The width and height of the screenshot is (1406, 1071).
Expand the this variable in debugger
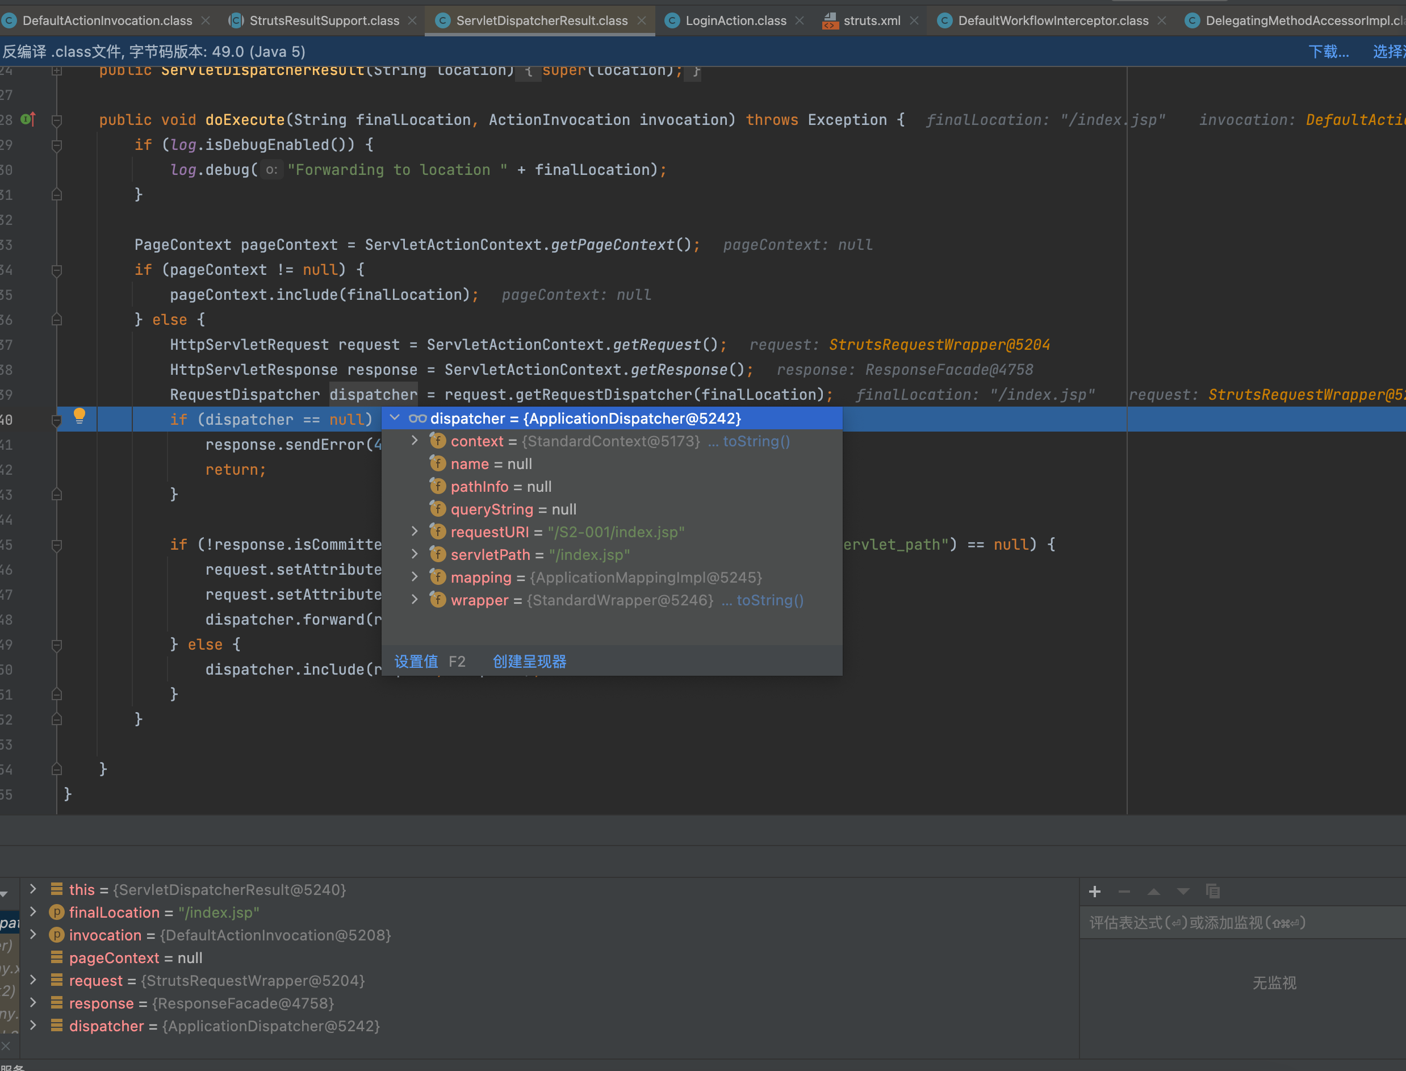click(33, 889)
